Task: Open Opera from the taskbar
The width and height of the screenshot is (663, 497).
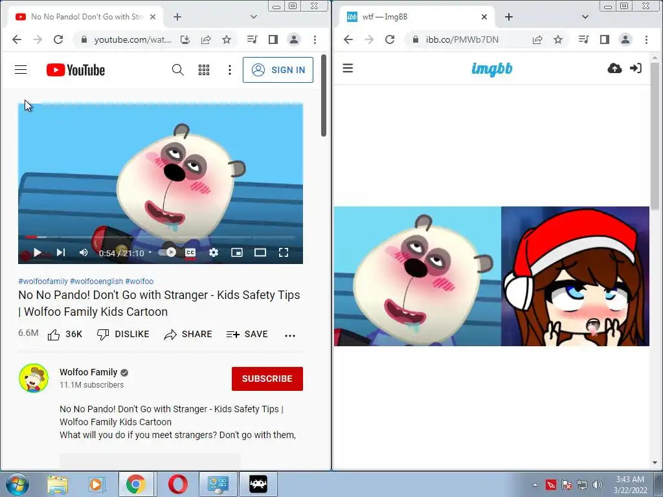Action: (x=178, y=484)
